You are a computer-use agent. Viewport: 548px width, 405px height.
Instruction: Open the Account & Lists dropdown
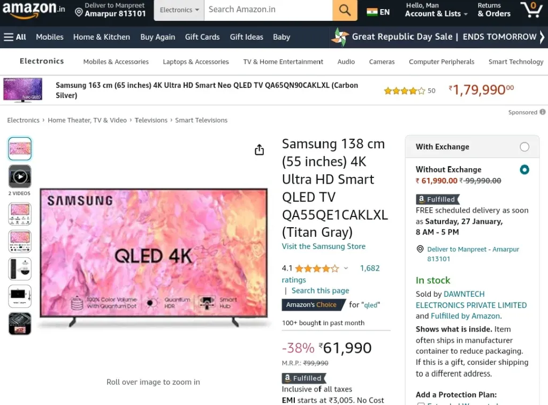pos(436,10)
